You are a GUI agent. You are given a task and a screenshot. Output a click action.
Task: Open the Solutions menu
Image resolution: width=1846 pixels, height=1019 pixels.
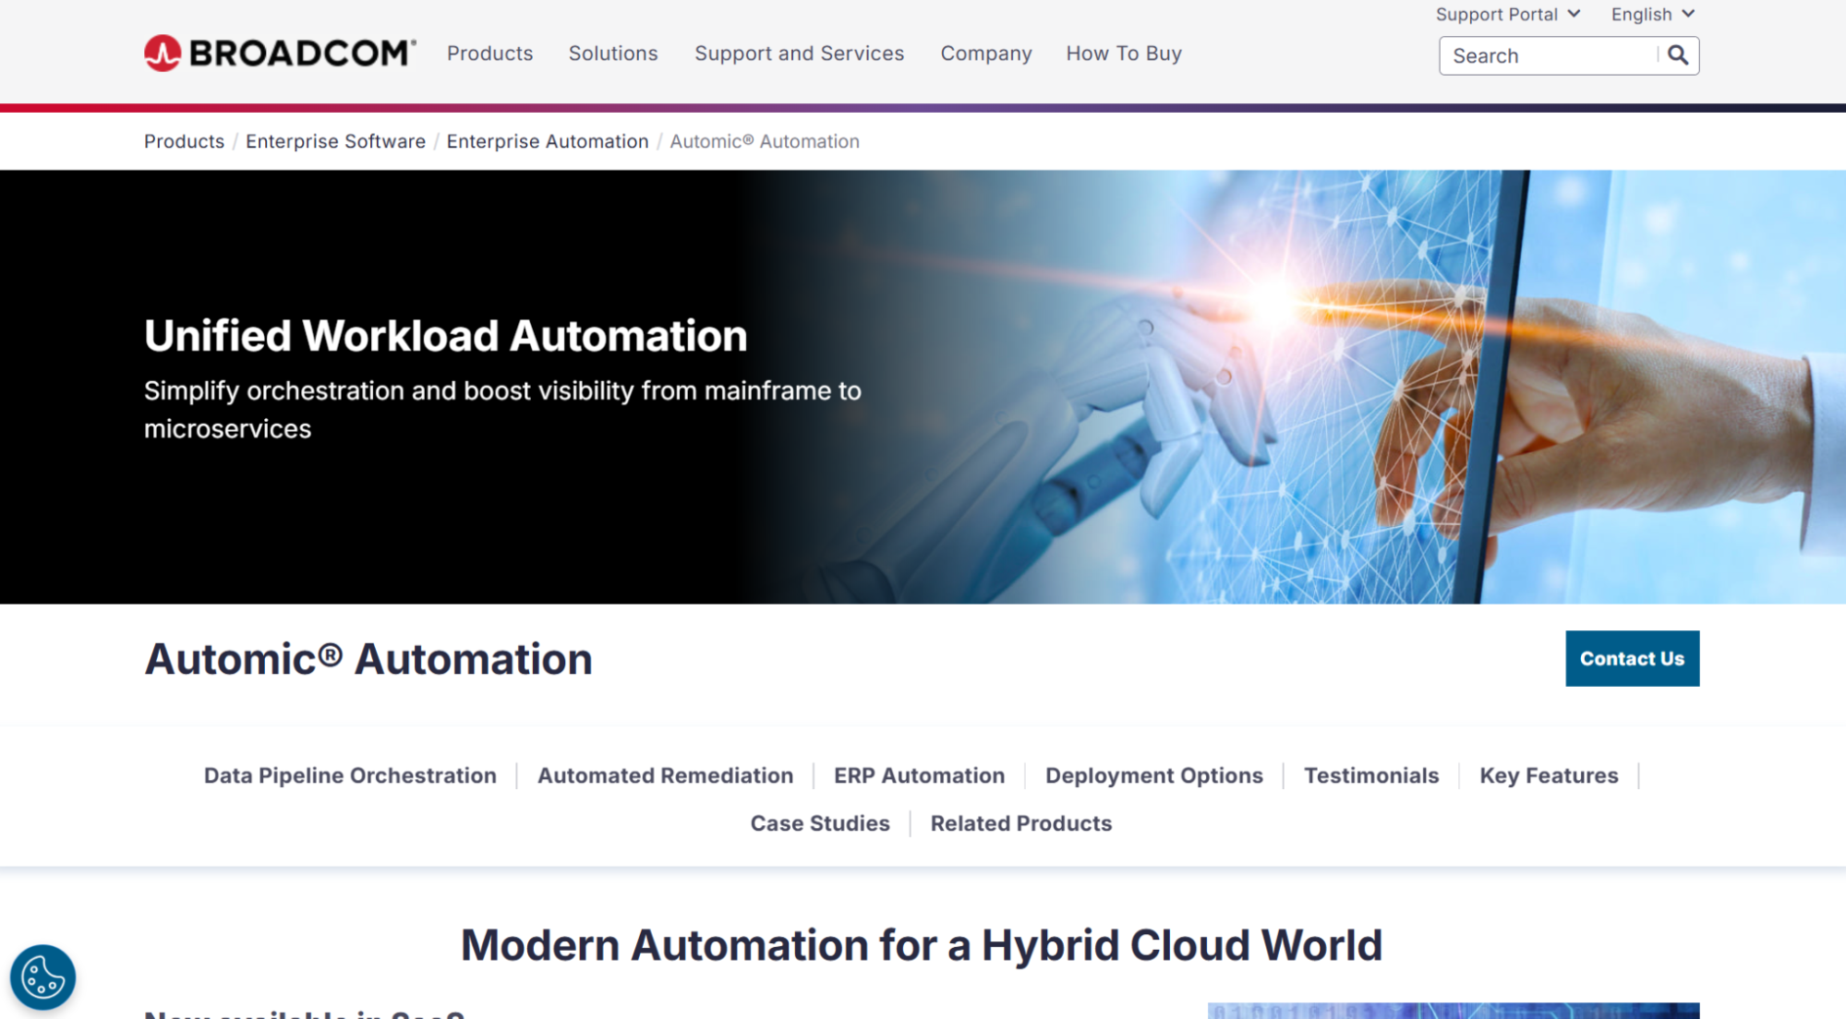(x=612, y=54)
